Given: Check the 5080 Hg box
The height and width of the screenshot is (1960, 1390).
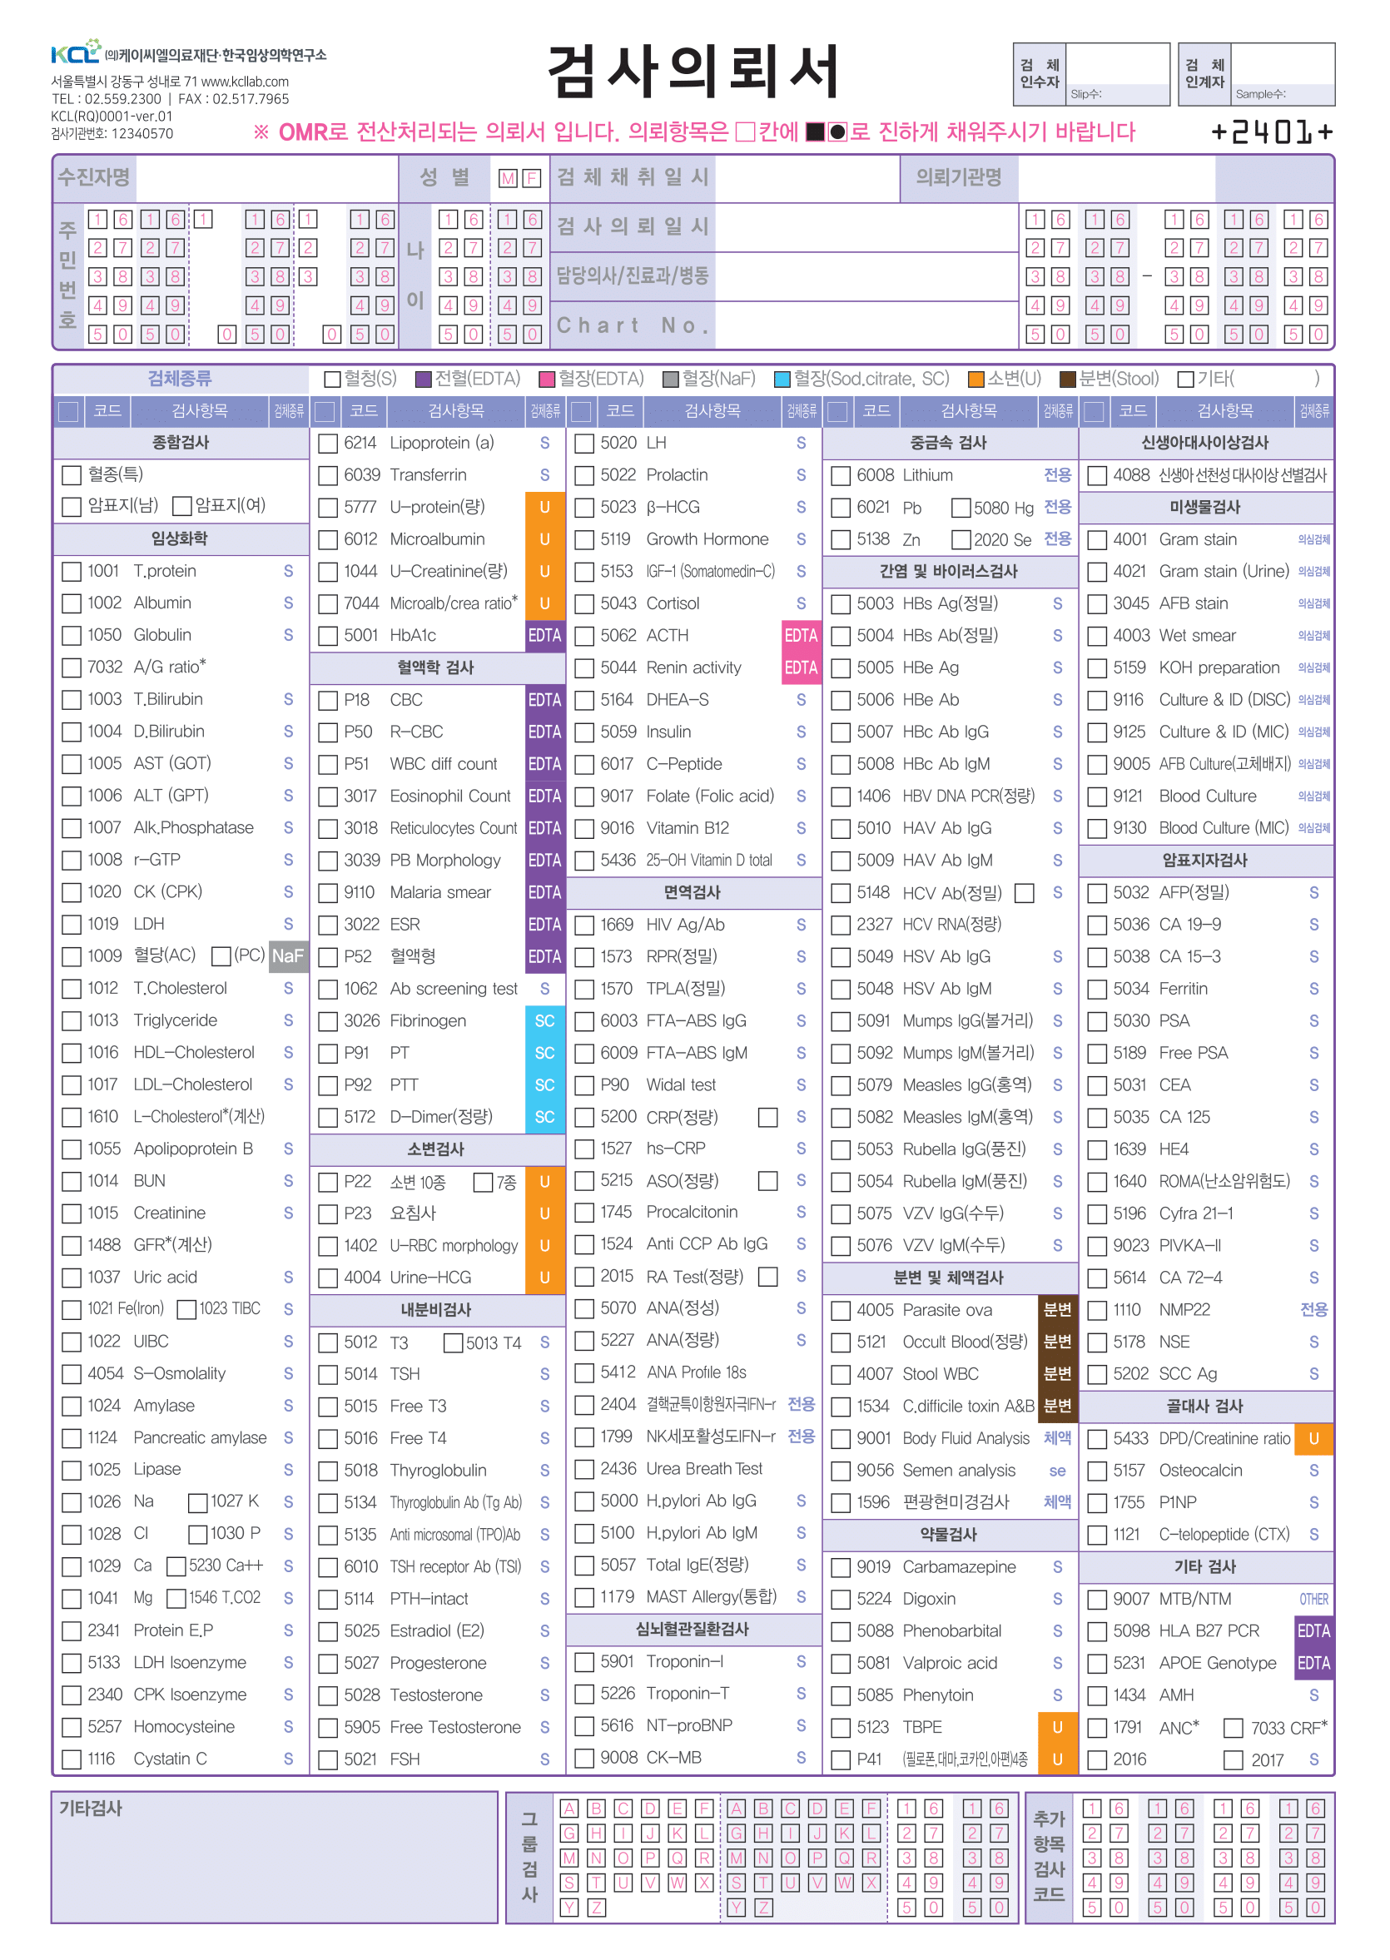Looking at the screenshot, I should [961, 508].
